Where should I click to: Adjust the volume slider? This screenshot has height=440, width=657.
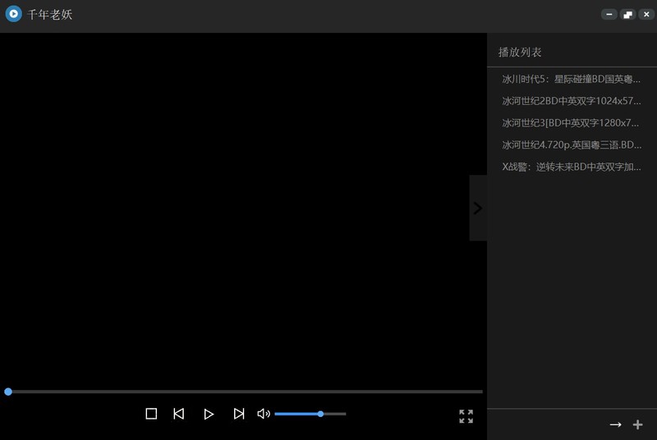pyautogui.click(x=310, y=414)
